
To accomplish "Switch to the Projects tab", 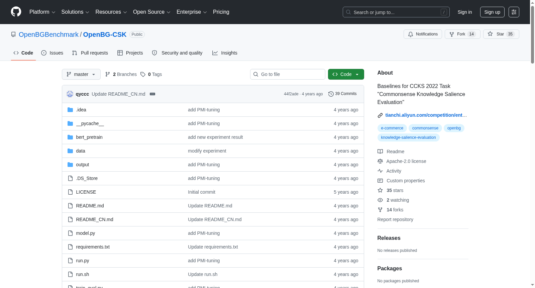I will tap(130, 53).
